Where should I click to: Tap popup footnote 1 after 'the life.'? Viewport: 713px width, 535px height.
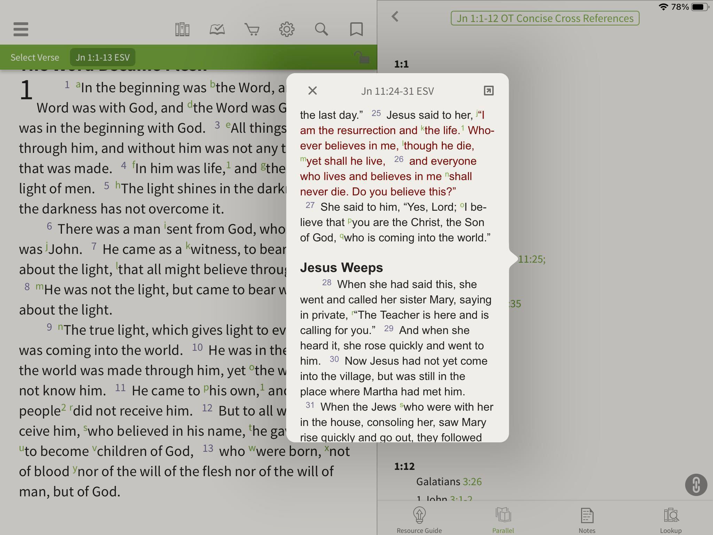(463, 128)
